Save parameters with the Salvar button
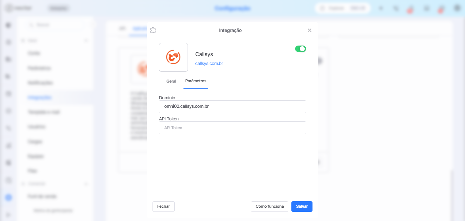 point(302,206)
